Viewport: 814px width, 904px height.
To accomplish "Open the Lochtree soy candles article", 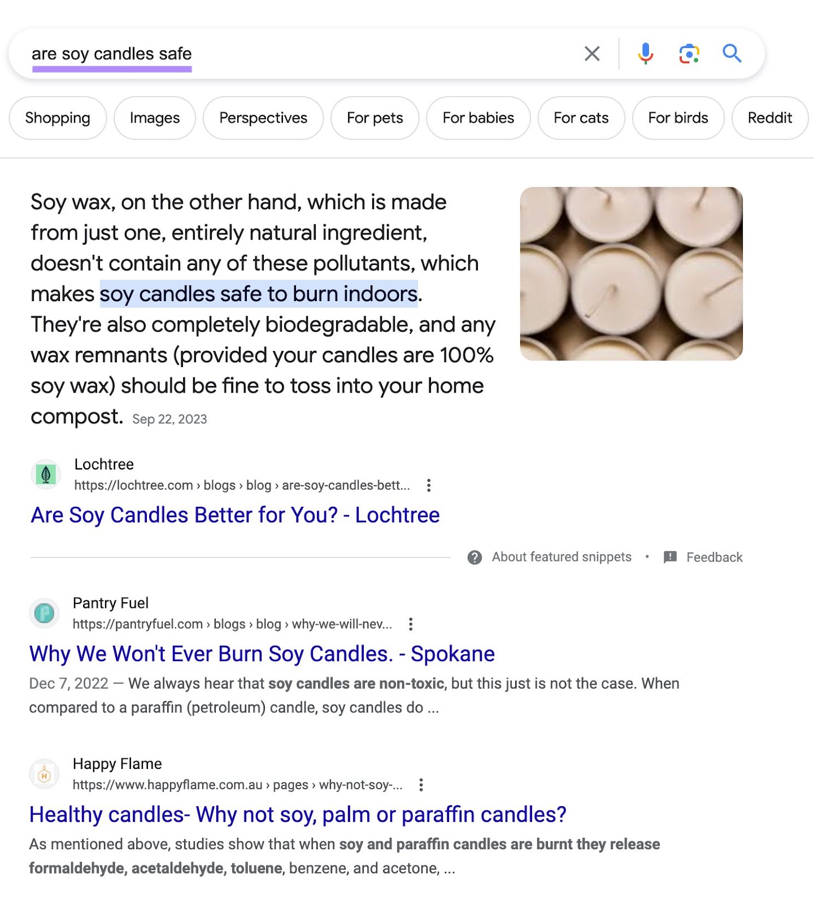I will tap(235, 515).
